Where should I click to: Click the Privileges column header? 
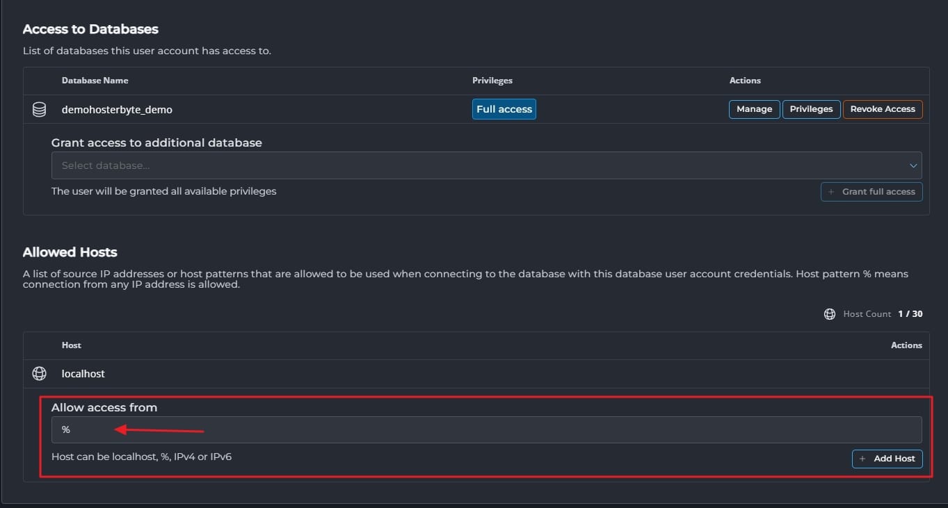click(492, 81)
